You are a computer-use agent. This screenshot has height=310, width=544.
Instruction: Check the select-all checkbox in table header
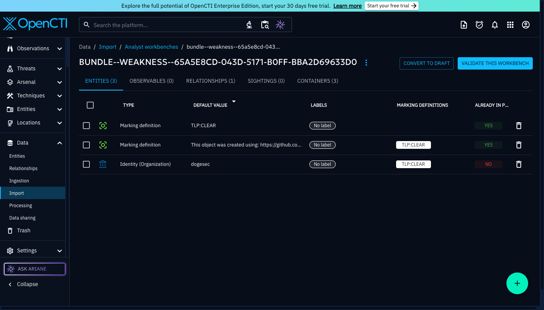90,105
